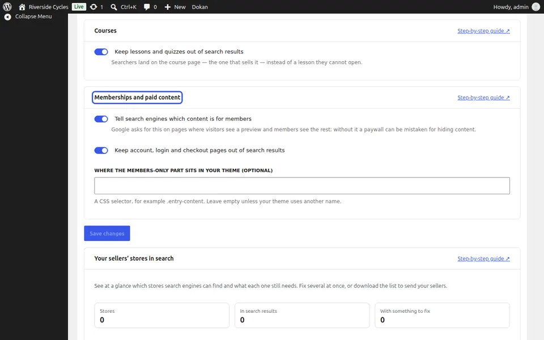Image resolution: width=544 pixels, height=340 pixels.
Task: Click the Courses section heading
Action: [x=105, y=31]
